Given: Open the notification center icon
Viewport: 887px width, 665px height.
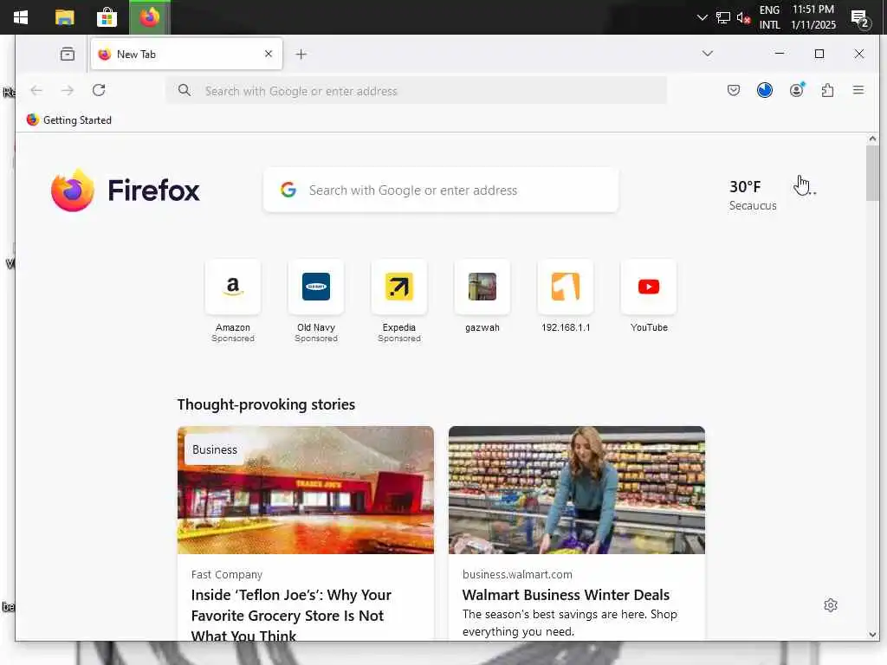Looking at the screenshot, I should pos(860,17).
